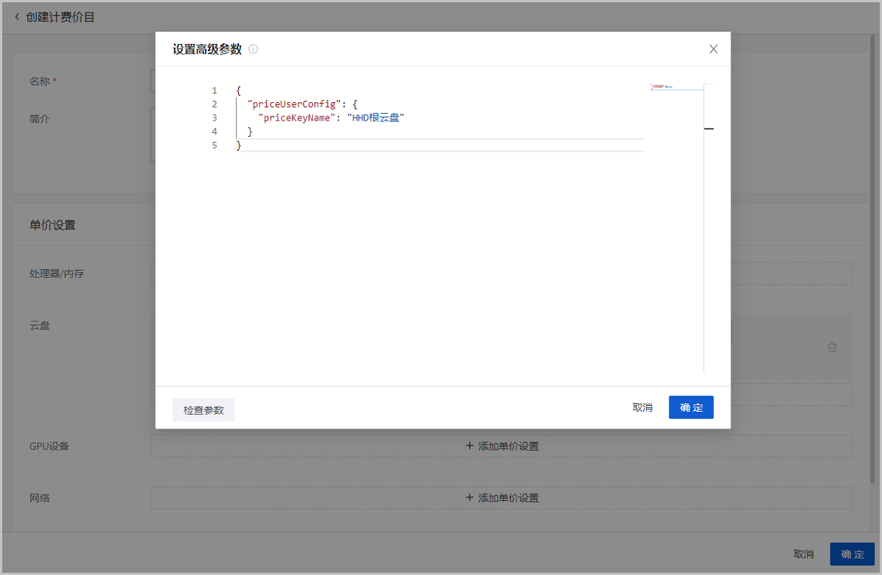Viewport: 882px width, 575px height.
Task: Confirm dialog with the blue 确定 button
Action: click(x=691, y=407)
